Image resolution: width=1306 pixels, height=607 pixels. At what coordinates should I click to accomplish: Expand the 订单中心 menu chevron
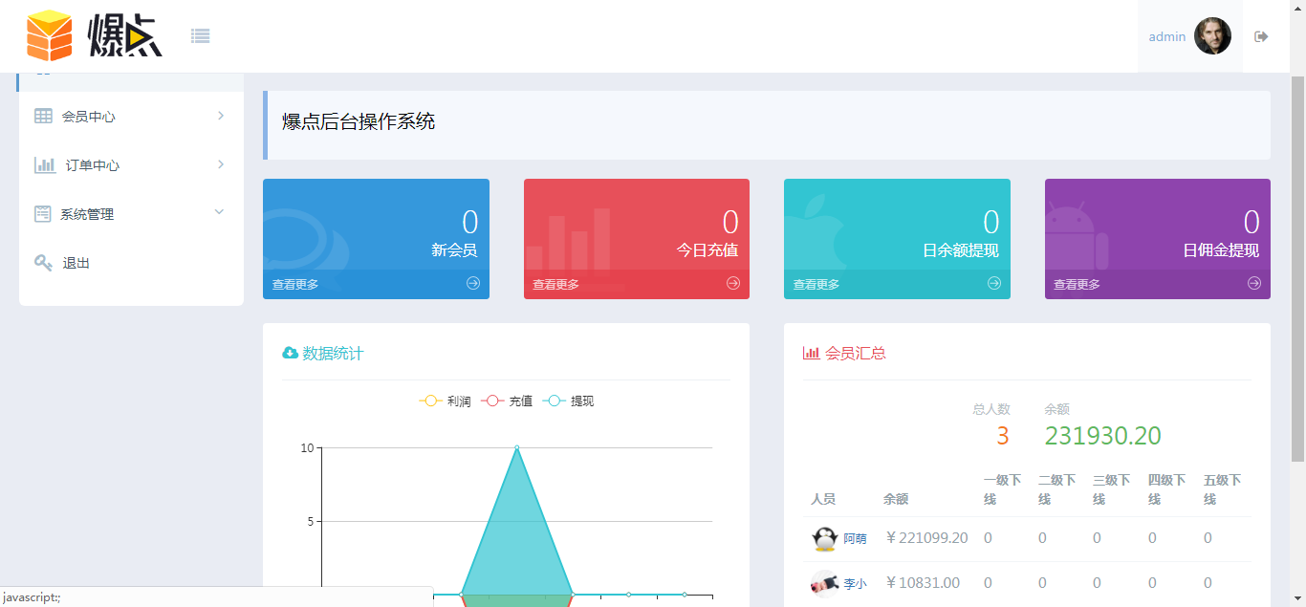click(x=221, y=164)
